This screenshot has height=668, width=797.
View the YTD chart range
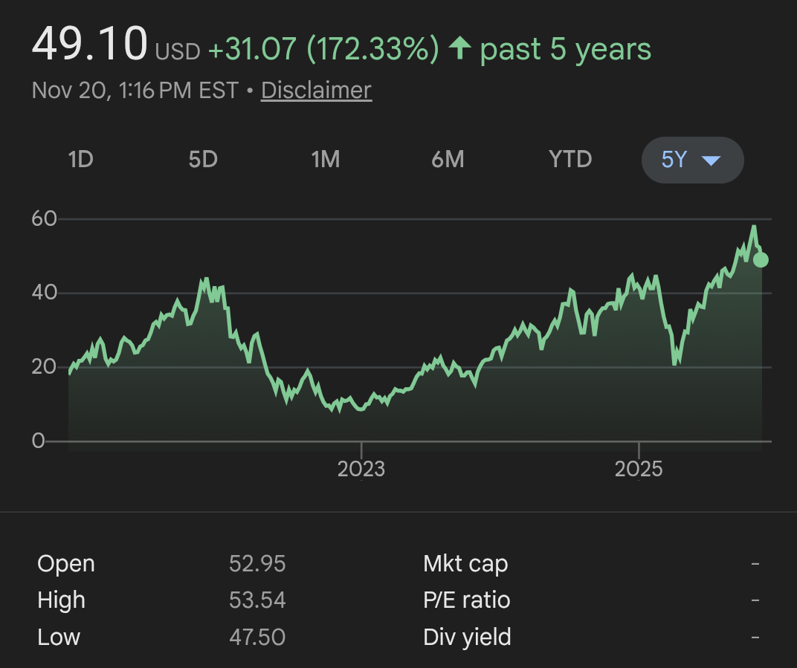pos(570,160)
